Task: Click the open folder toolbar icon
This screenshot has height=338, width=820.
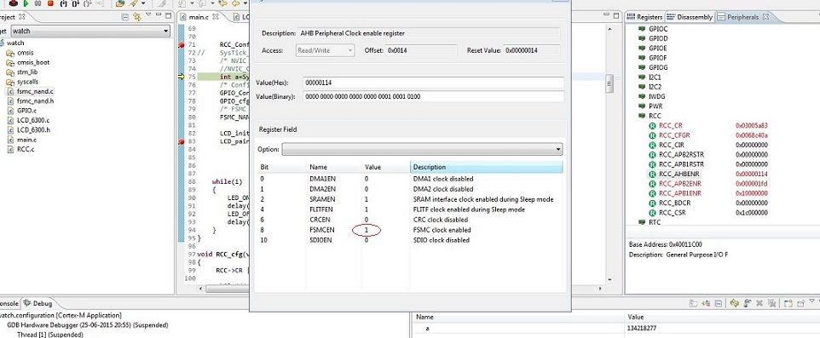Action: point(120,3)
